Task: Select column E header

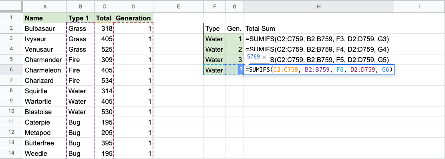Action: [178, 6]
